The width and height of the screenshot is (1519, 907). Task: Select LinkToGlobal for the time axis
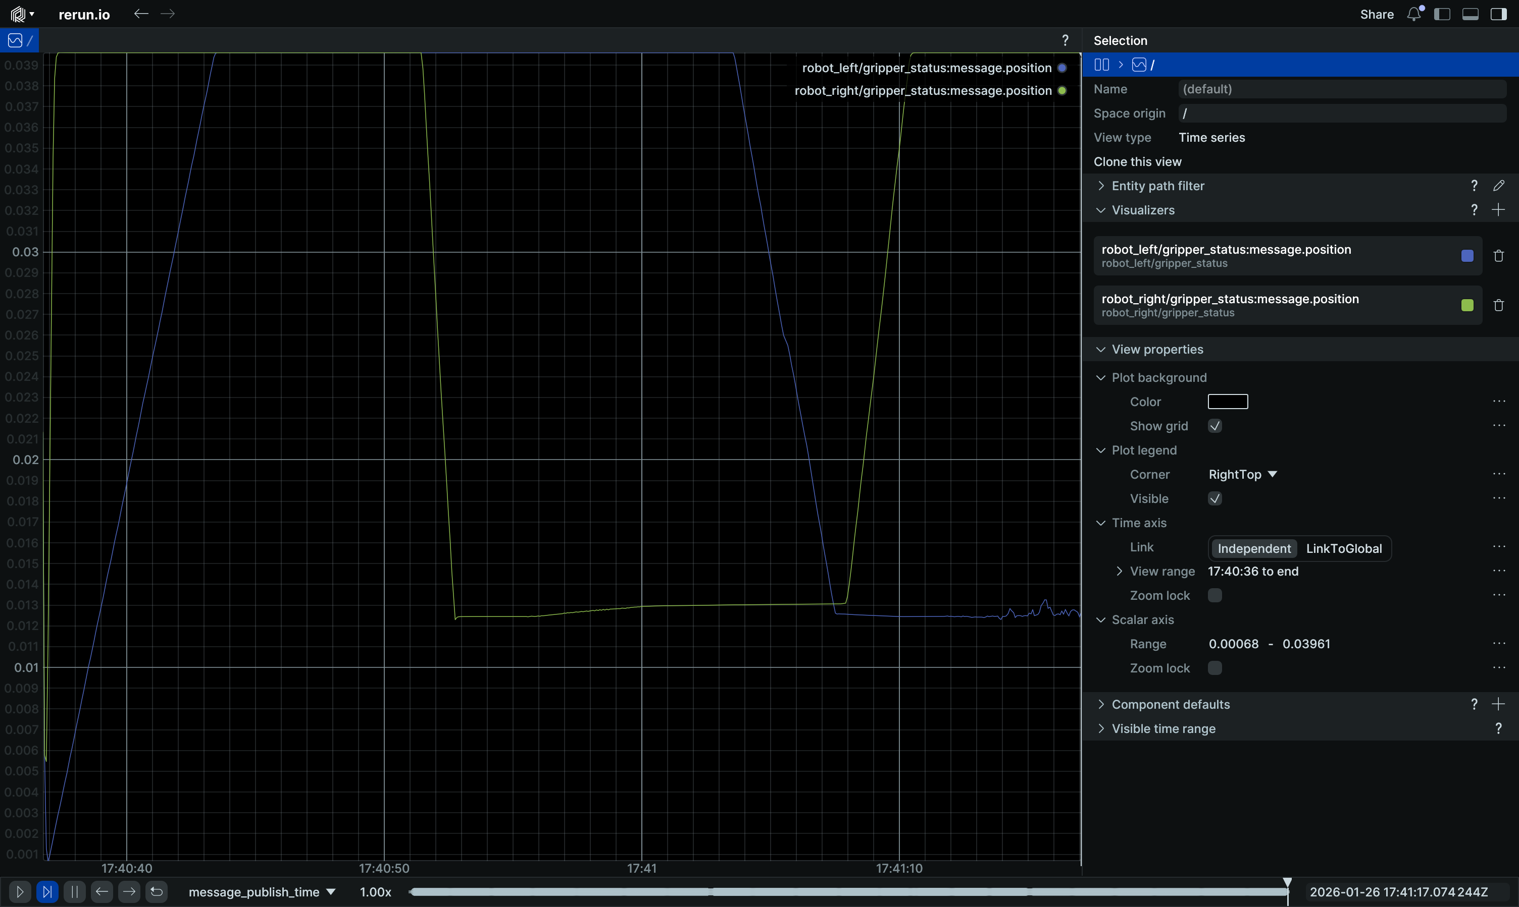(x=1343, y=548)
